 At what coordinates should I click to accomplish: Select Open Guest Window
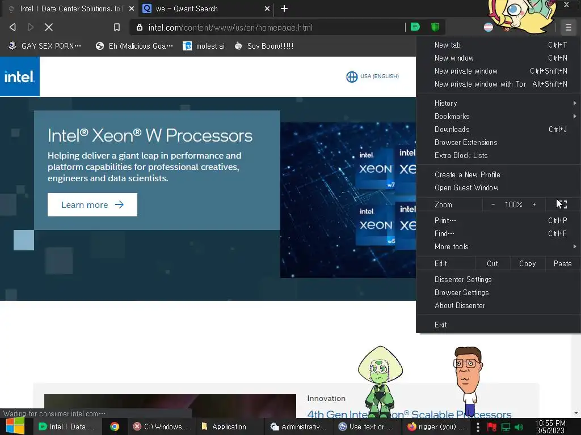(499, 187)
